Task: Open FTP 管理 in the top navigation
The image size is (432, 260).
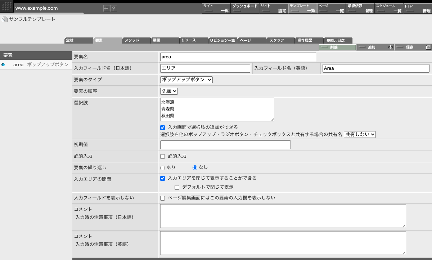Action: [x=418, y=8]
